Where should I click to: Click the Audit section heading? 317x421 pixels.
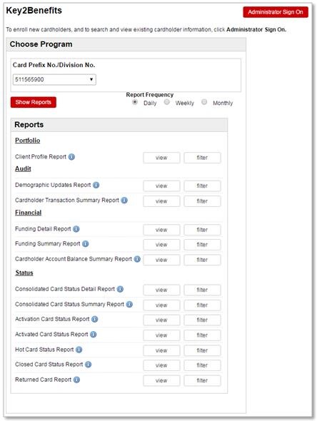coord(23,168)
